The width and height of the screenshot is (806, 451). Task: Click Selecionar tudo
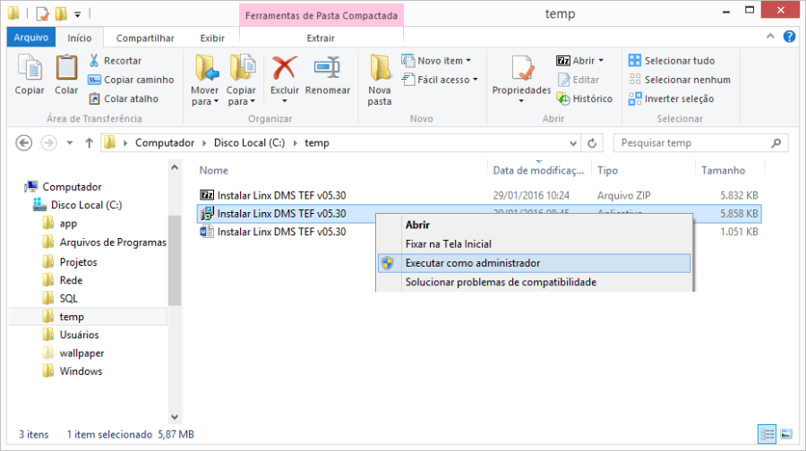[672, 61]
